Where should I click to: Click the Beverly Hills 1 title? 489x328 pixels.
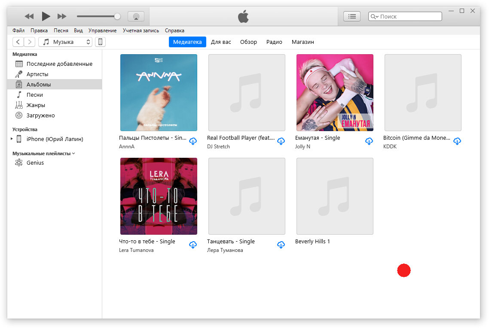coord(312,241)
